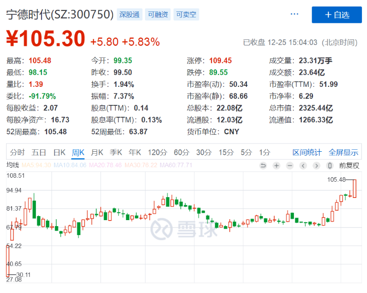Click the stock title 宁德时代(SZ:300750)
The width and height of the screenshot is (367, 293).
point(60,14)
